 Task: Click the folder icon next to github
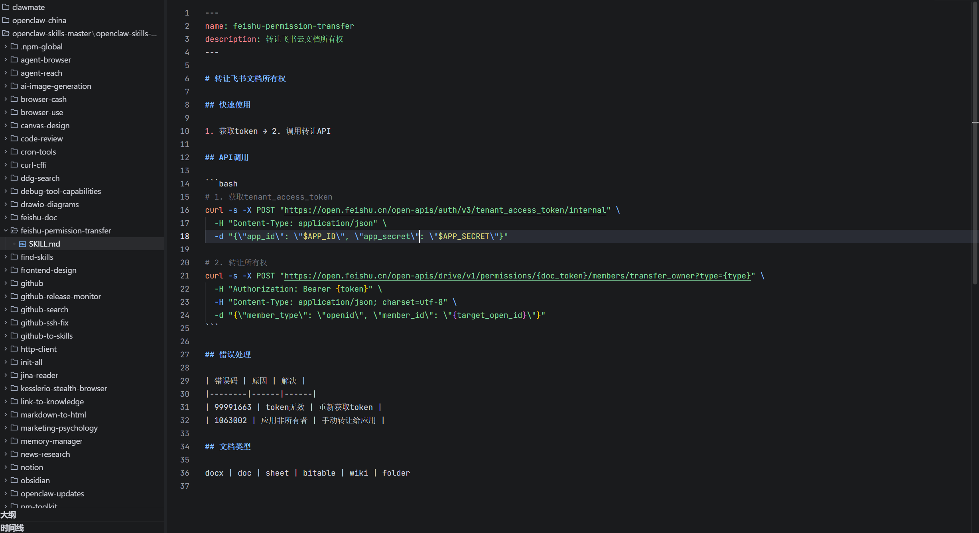click(14, 283)
